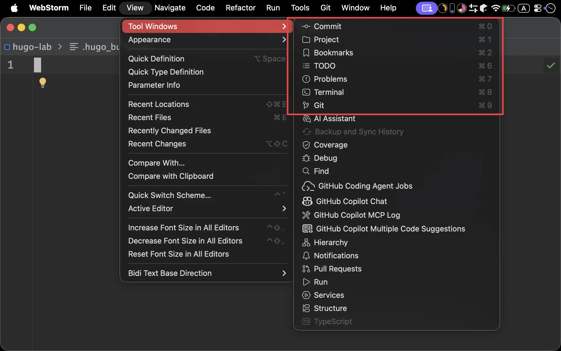Click the Project folder icon
The width and height of the screenshot is (561, 351).
[306, 39]
